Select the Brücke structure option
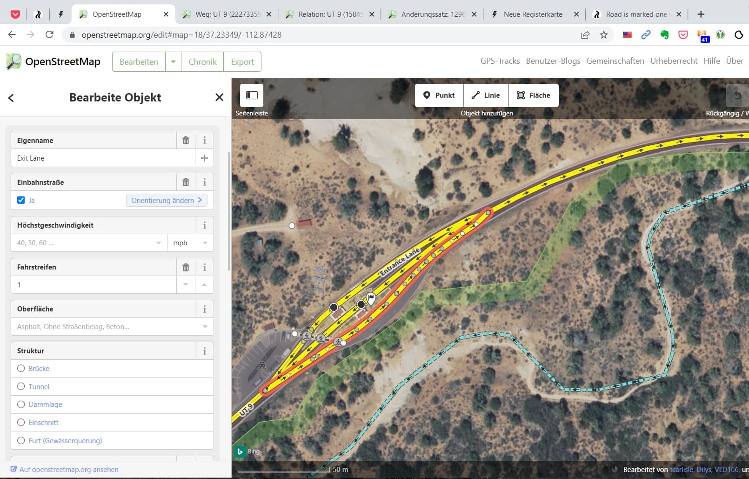Viewport: 749px width, 479px height. [x=21, y=369]
